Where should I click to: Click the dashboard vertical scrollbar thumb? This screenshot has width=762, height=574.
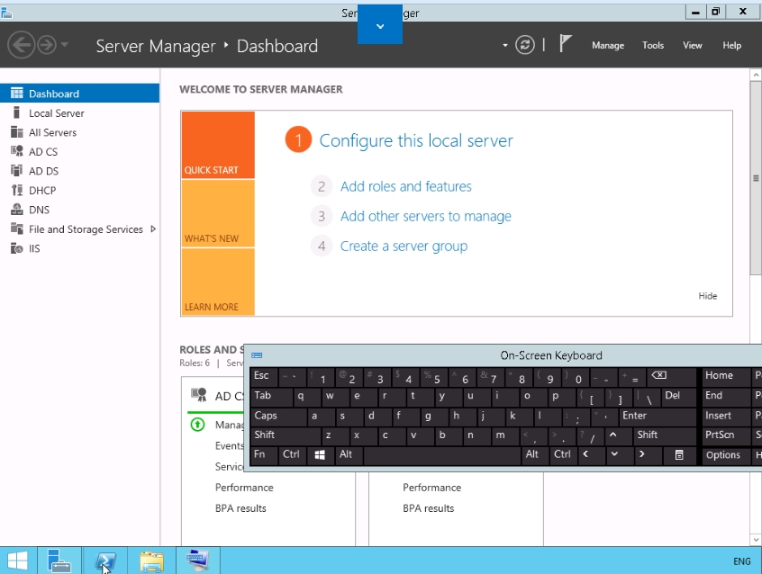point(756,178)
